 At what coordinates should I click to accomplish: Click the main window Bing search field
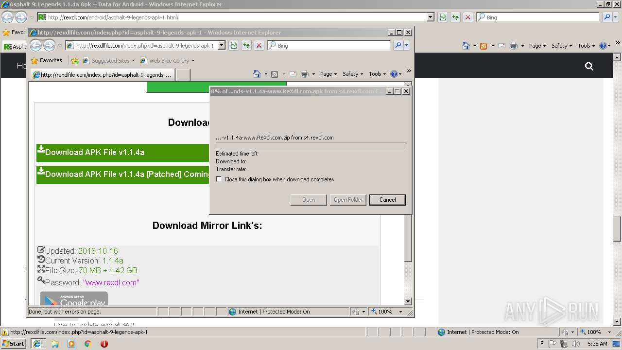[538, 17]
